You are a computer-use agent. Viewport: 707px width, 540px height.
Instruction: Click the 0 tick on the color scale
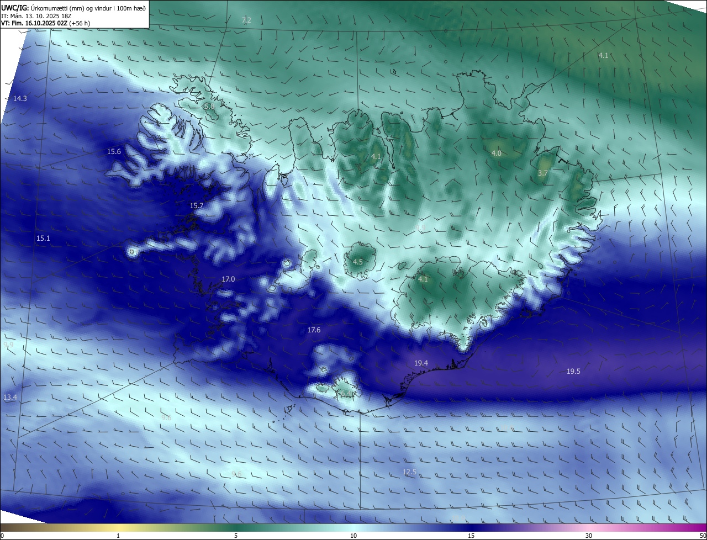pos(2,536)
